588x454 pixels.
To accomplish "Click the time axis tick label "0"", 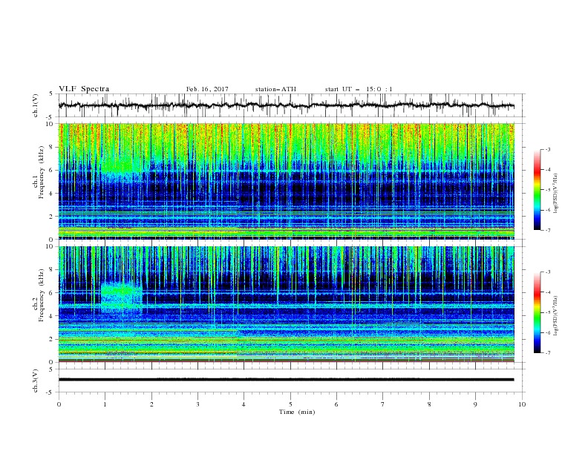I will (x=59, y=404).
